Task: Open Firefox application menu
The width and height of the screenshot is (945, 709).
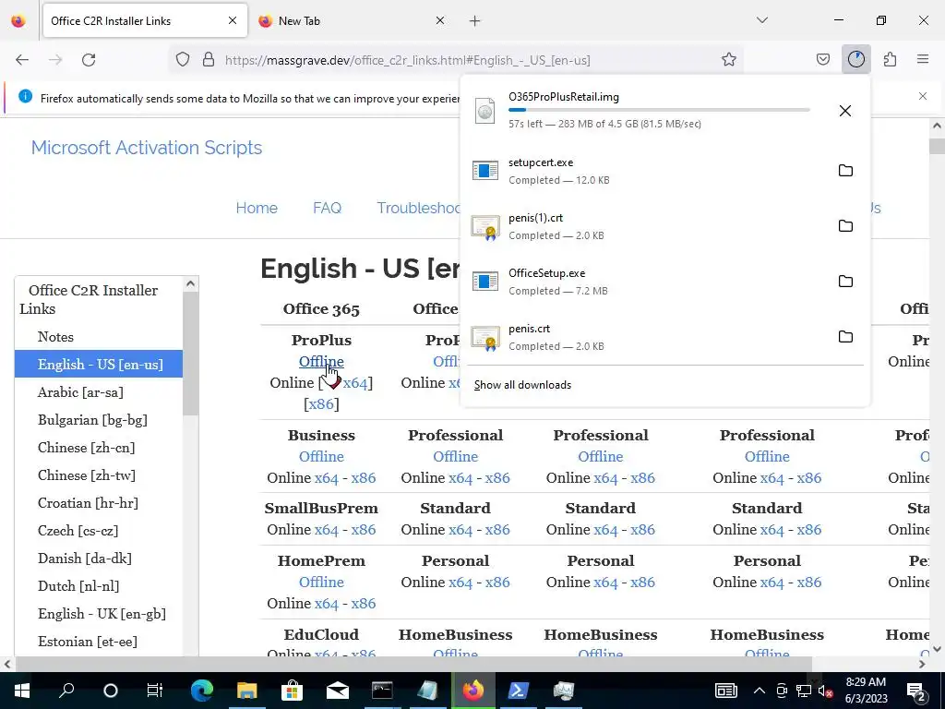Action: [x=923, y=60]
